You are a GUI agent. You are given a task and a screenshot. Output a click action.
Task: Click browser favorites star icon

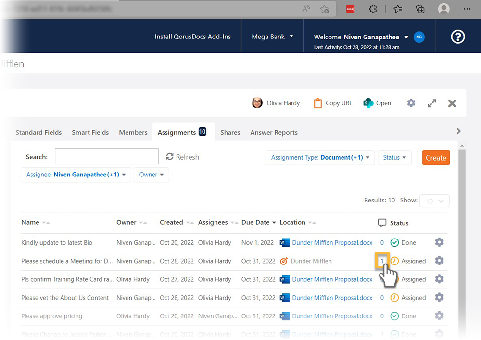tap(397, 9)
